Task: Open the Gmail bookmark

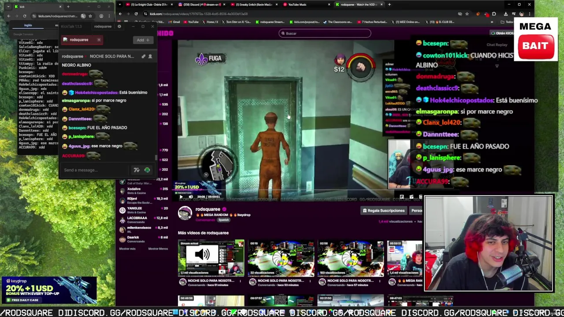Action: tap(174, 22)
